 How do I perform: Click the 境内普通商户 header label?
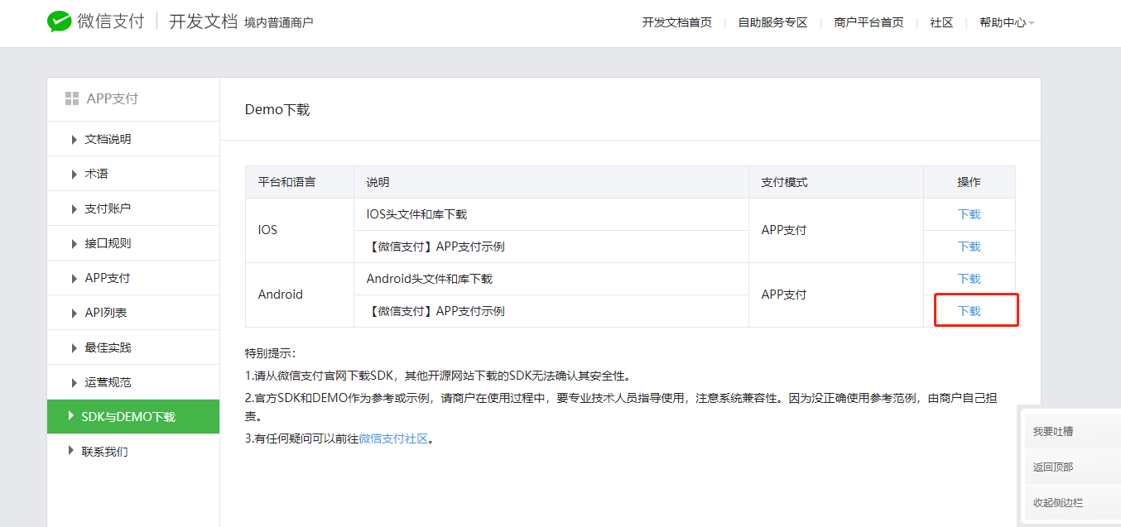278,23
